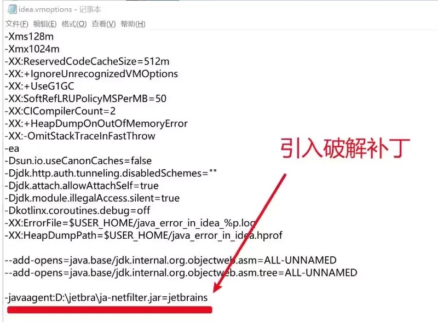438x322 pixels.
Task: Open the 文件(F) menu
Action: 17,24
